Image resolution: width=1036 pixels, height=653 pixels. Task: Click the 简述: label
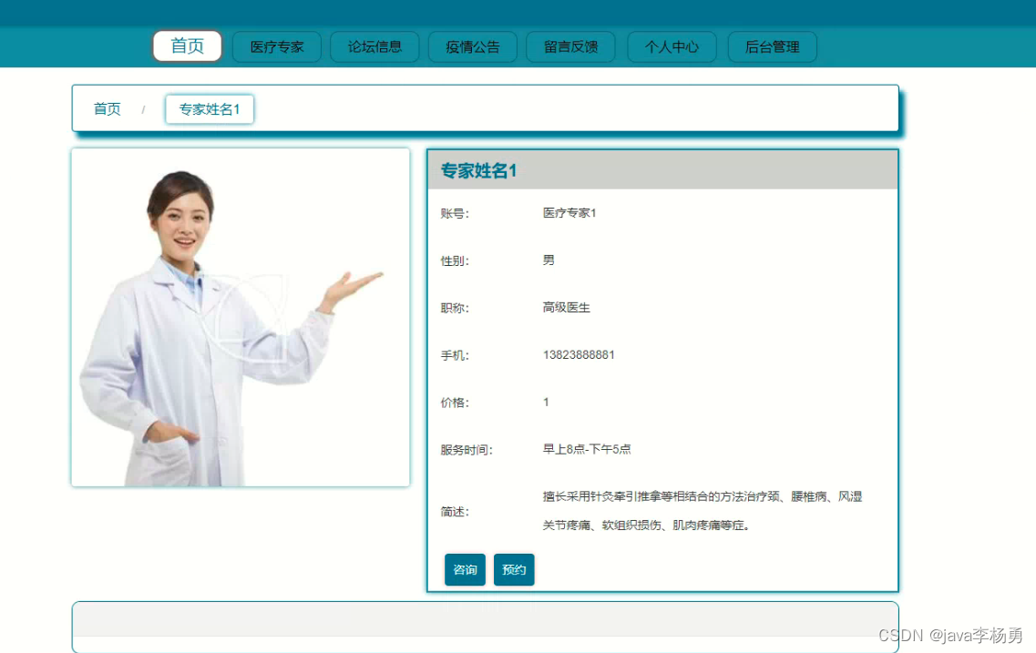click(455, 512)
